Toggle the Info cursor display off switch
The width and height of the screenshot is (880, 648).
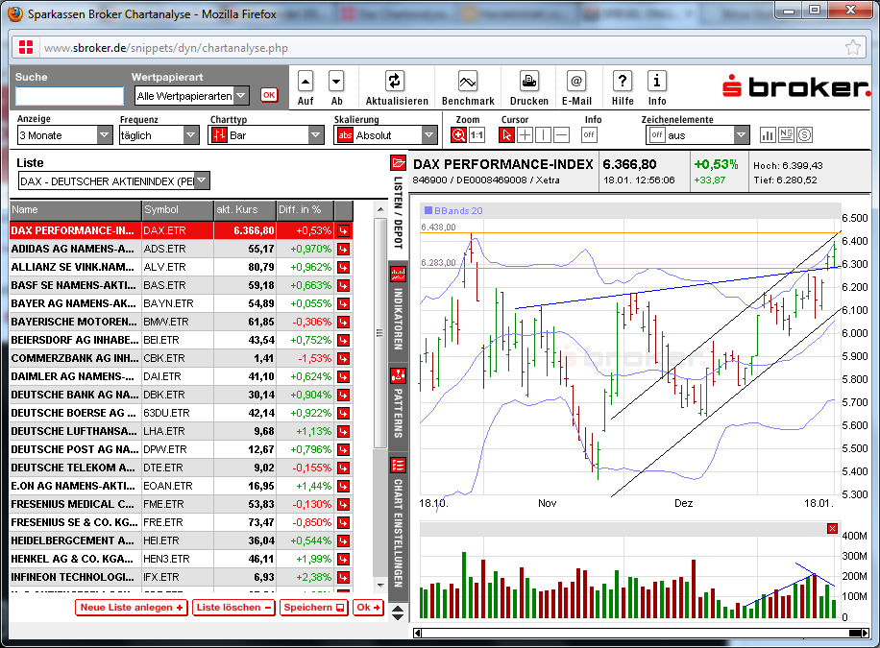click(x=589, y=133)
